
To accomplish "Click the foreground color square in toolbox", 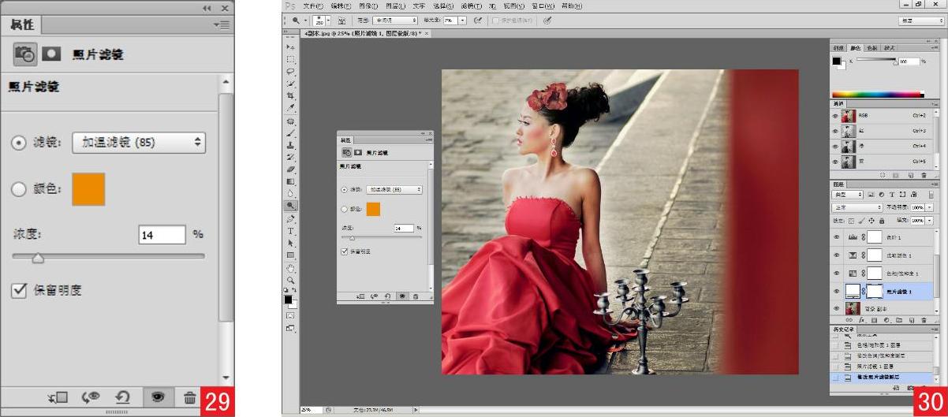I will point(288,300).
